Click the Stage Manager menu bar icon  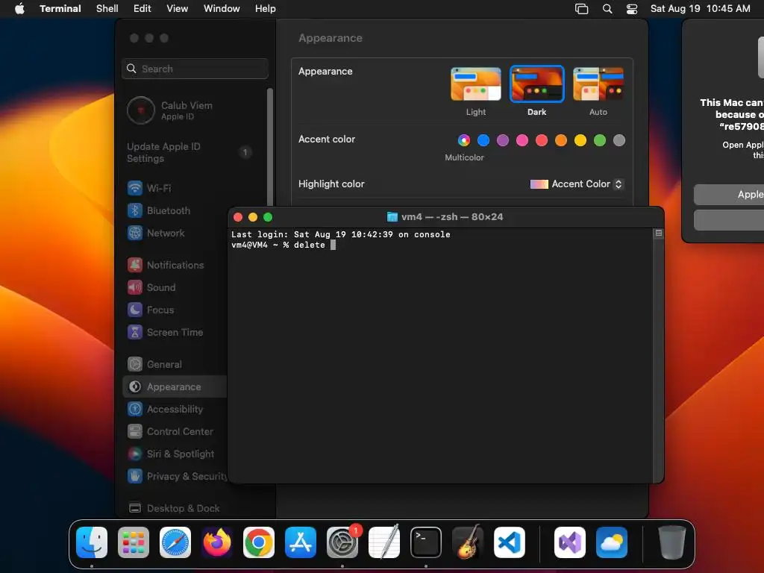[x=581, y=8]
